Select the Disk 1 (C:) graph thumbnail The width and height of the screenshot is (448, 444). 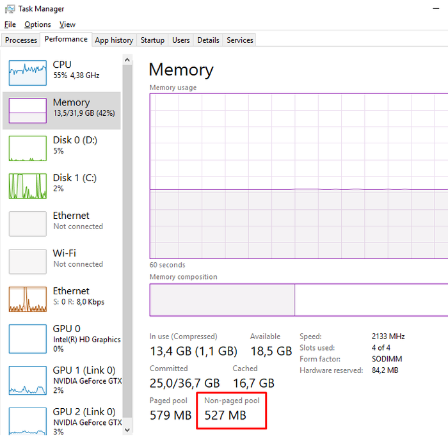pos(28,186)
